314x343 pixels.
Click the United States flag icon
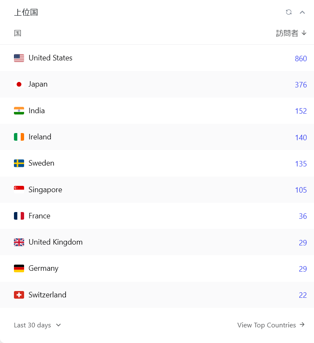coord(19,58)
